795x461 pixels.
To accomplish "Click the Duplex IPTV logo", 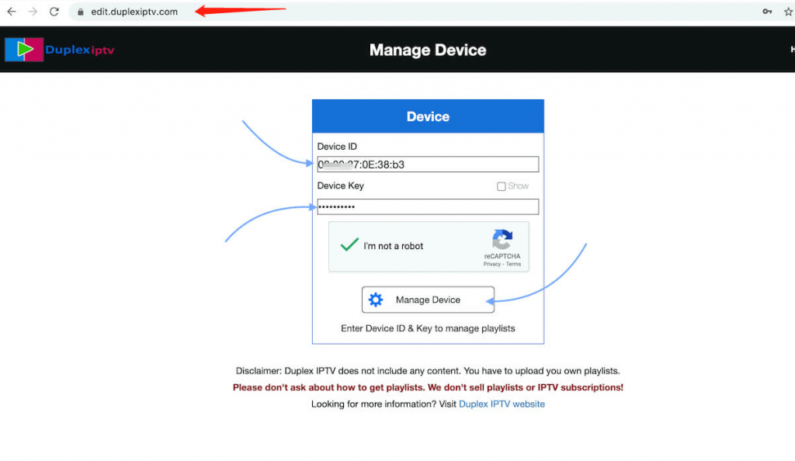I will pyautogui.click(x=59, y=50).
